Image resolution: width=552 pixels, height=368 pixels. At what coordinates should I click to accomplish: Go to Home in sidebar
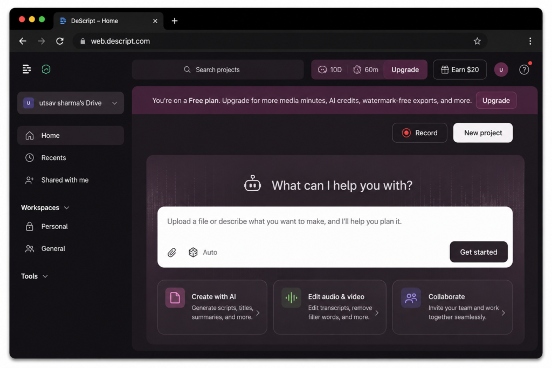tap(71, 135)
